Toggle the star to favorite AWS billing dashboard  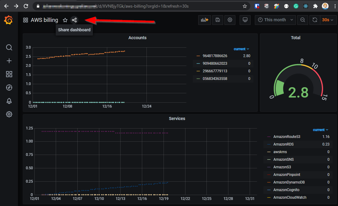pos(65,20)
